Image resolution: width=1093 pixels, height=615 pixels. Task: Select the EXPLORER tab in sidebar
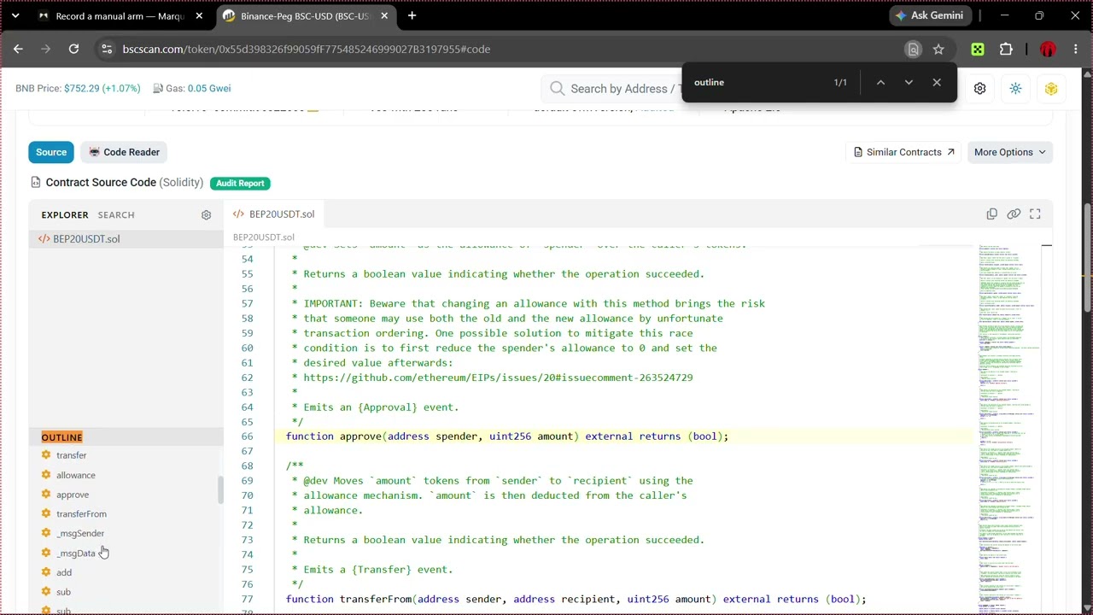point(65,215)
